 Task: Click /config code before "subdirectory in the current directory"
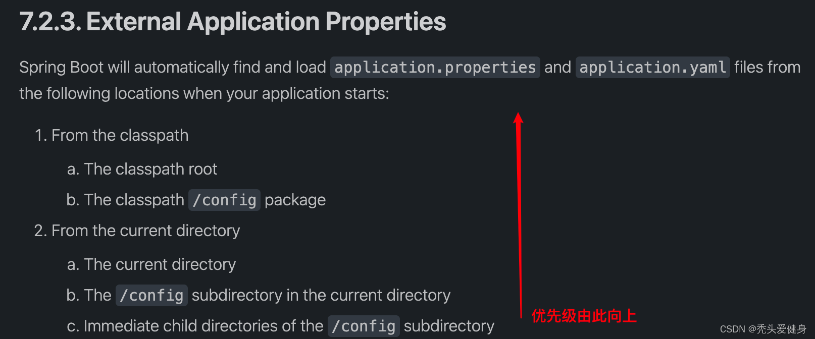coord(151,296)
